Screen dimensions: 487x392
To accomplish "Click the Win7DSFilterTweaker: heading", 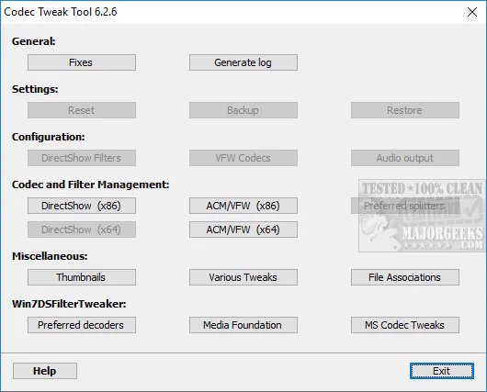I will [x=69, y=304].
